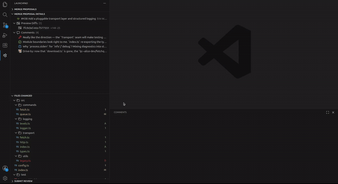Collapse the Comments (4) node
The height and width of the screenshot is (184, 338).
coord(14,32)
